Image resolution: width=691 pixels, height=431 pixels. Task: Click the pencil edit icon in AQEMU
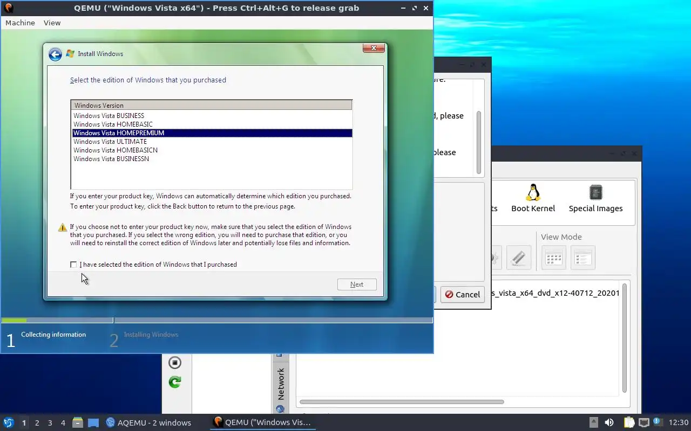518,258
